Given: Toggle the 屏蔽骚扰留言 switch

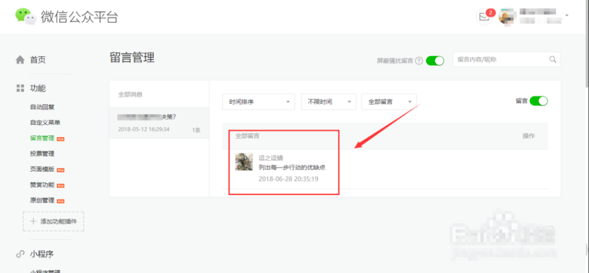Looking at the screenshot, I should tap(435, 61).
